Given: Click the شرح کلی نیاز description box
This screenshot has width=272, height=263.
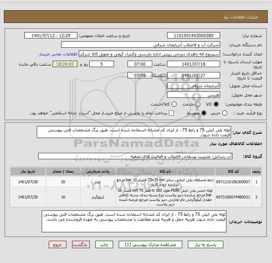Looking at the screenshot, I should pyautogui.click(x=134, y=132).
